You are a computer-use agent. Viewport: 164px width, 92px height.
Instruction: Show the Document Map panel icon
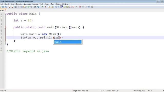click(67, 7)
